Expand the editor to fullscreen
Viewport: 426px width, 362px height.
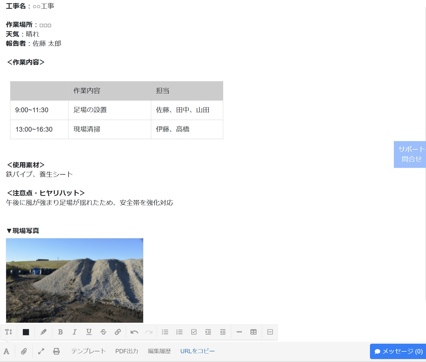click(x=40, y=351)
